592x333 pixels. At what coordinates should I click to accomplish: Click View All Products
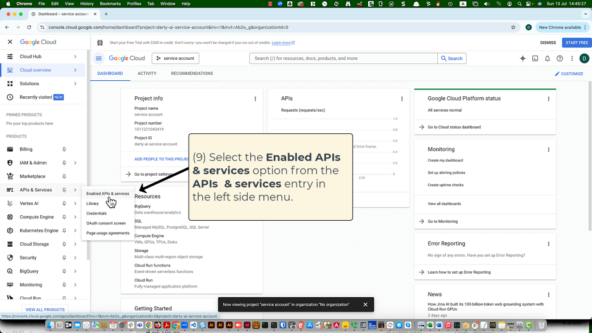point(45,310)
